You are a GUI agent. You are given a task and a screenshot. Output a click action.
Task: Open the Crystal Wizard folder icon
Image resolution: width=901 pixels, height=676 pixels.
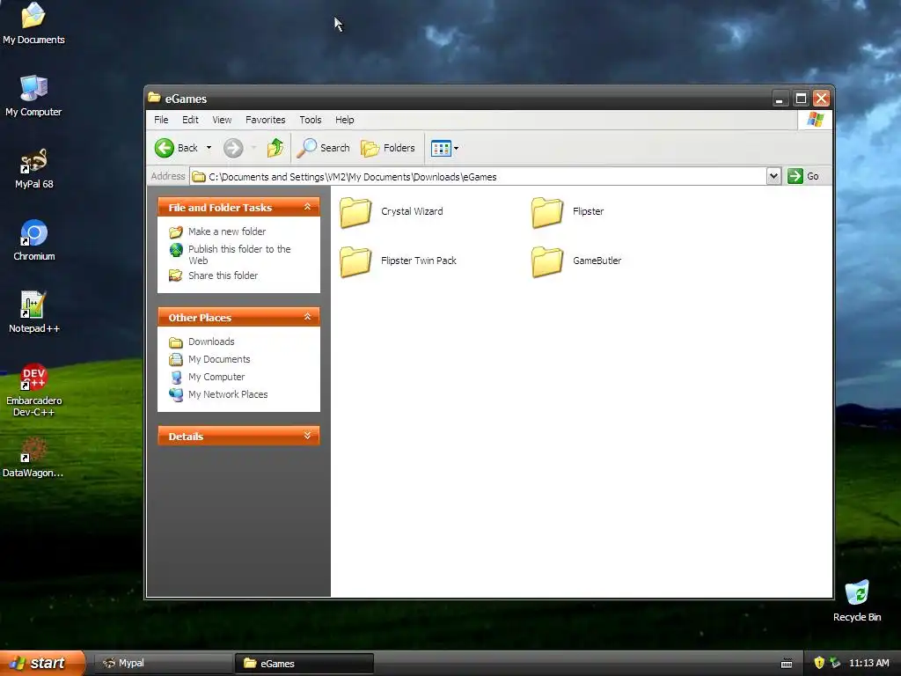355,212
